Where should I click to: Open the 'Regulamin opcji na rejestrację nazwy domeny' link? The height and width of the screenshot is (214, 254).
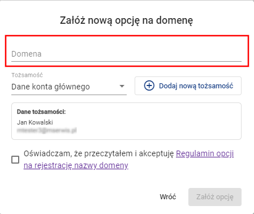coord(129,160)
